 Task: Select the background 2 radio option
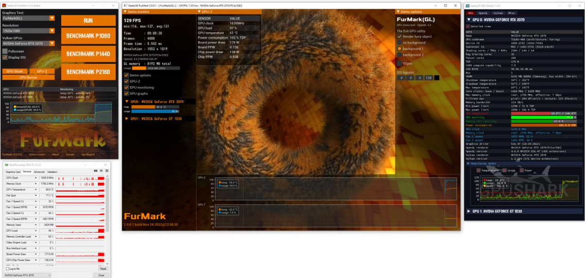pyautogui.click(x=400, y=55)
